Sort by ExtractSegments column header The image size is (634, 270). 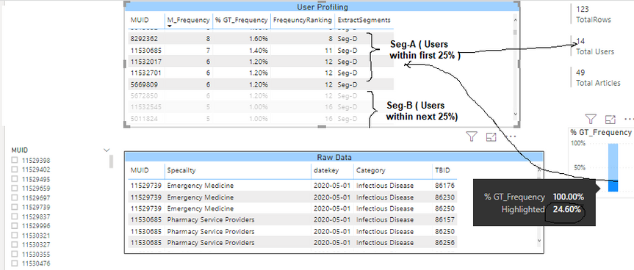pos(364,20)
